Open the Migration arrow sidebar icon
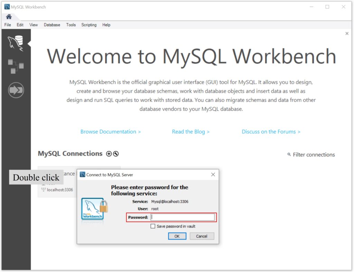 pos(16,90)
